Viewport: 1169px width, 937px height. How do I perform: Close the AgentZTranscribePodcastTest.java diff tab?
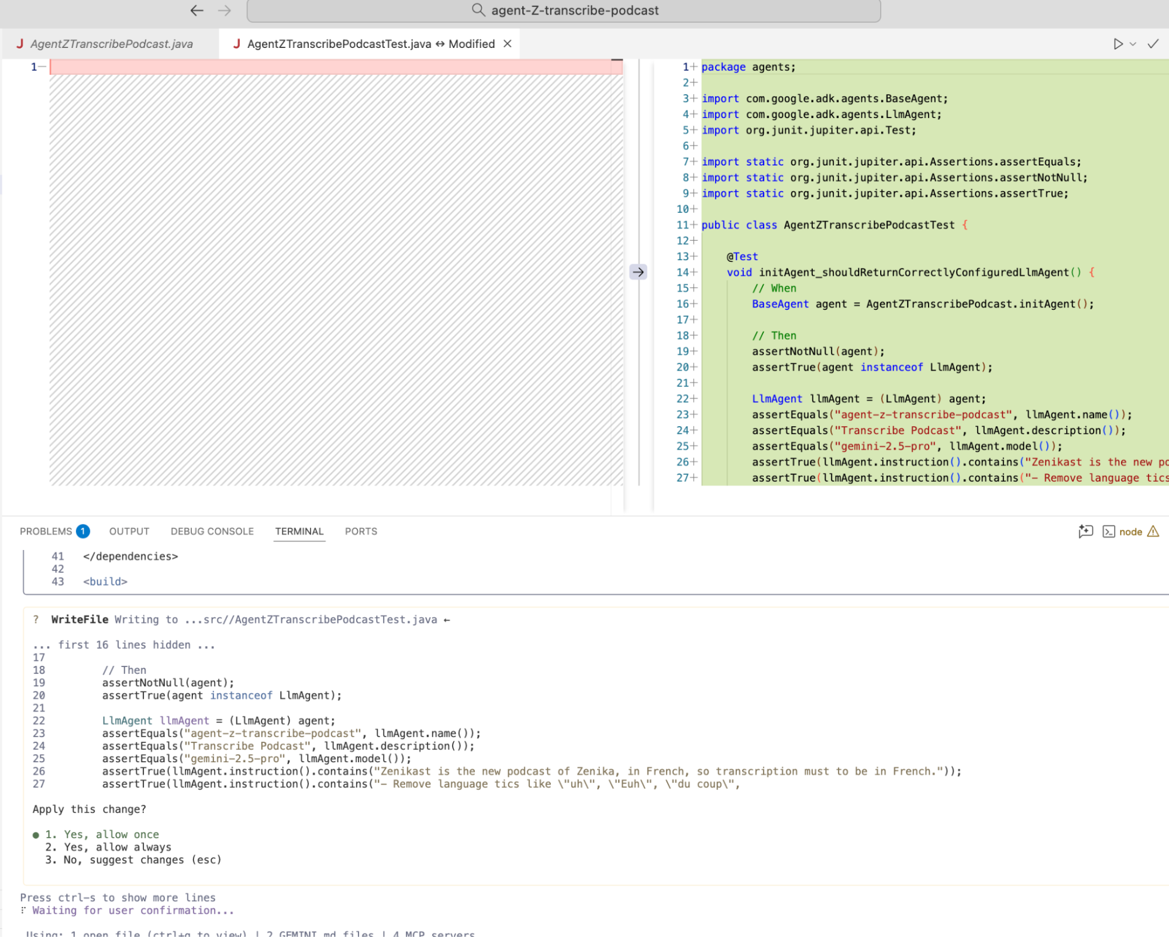point(508,44)
